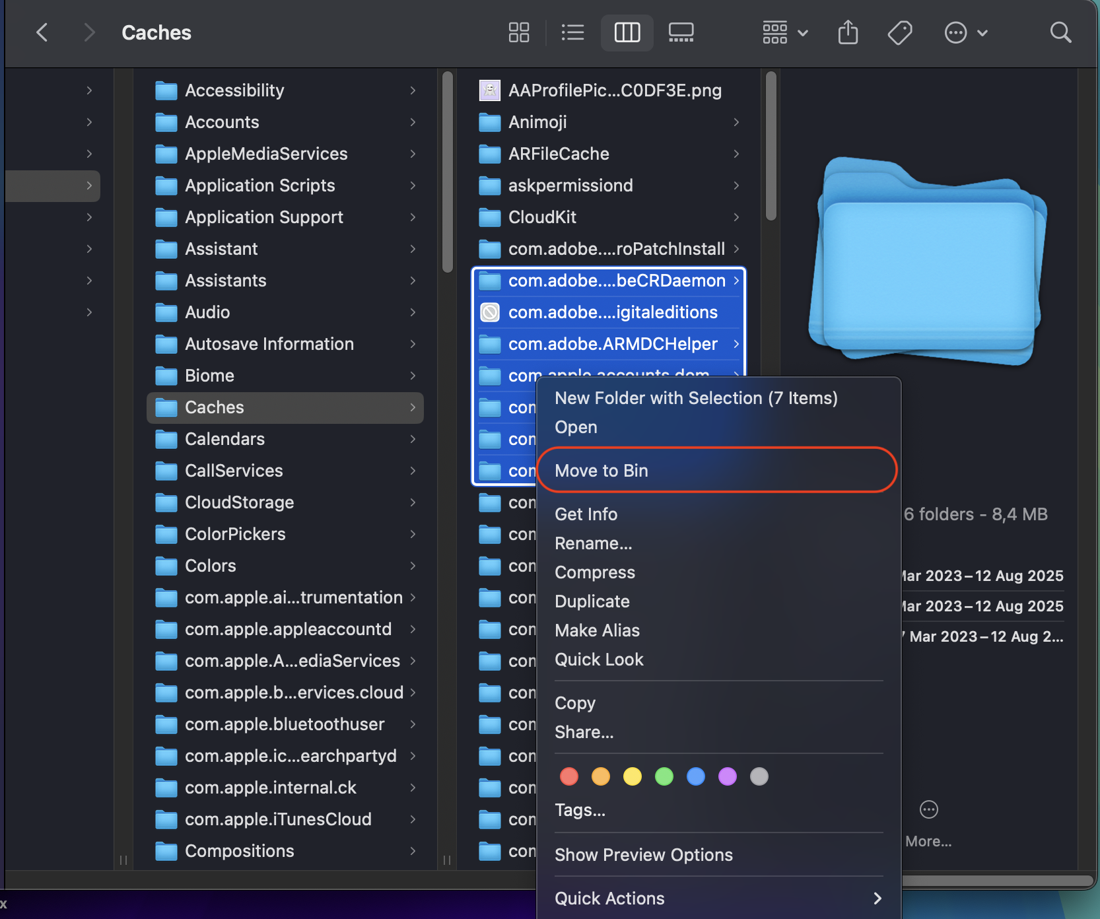
Task: Switch to list view
Action: 572,32
